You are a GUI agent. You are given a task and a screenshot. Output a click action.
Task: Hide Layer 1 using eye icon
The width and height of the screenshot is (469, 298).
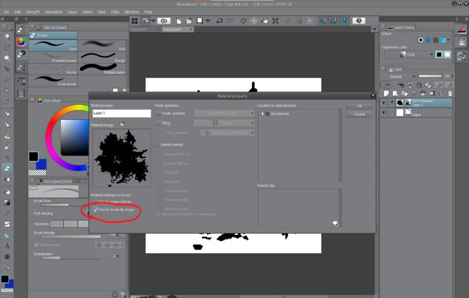[383, 103]
